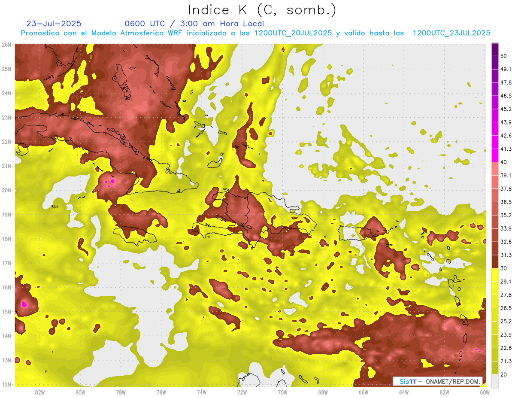Click the "18N" latitude label
This screenshot has width=515, height=398.
pyautogui.click(x=6, y=239)
